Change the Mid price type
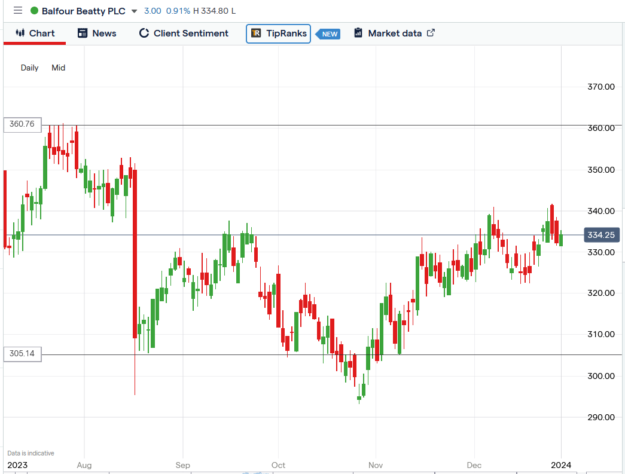625x474 pixels. pyautogui.click(x=58, y=68)
